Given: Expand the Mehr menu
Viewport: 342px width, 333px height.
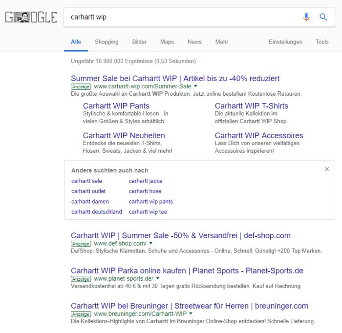Looking at the screenshot, I should coord(222,42).
